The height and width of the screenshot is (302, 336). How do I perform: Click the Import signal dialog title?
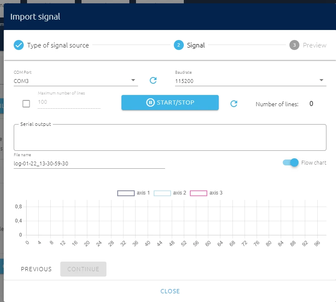point(35,17)
